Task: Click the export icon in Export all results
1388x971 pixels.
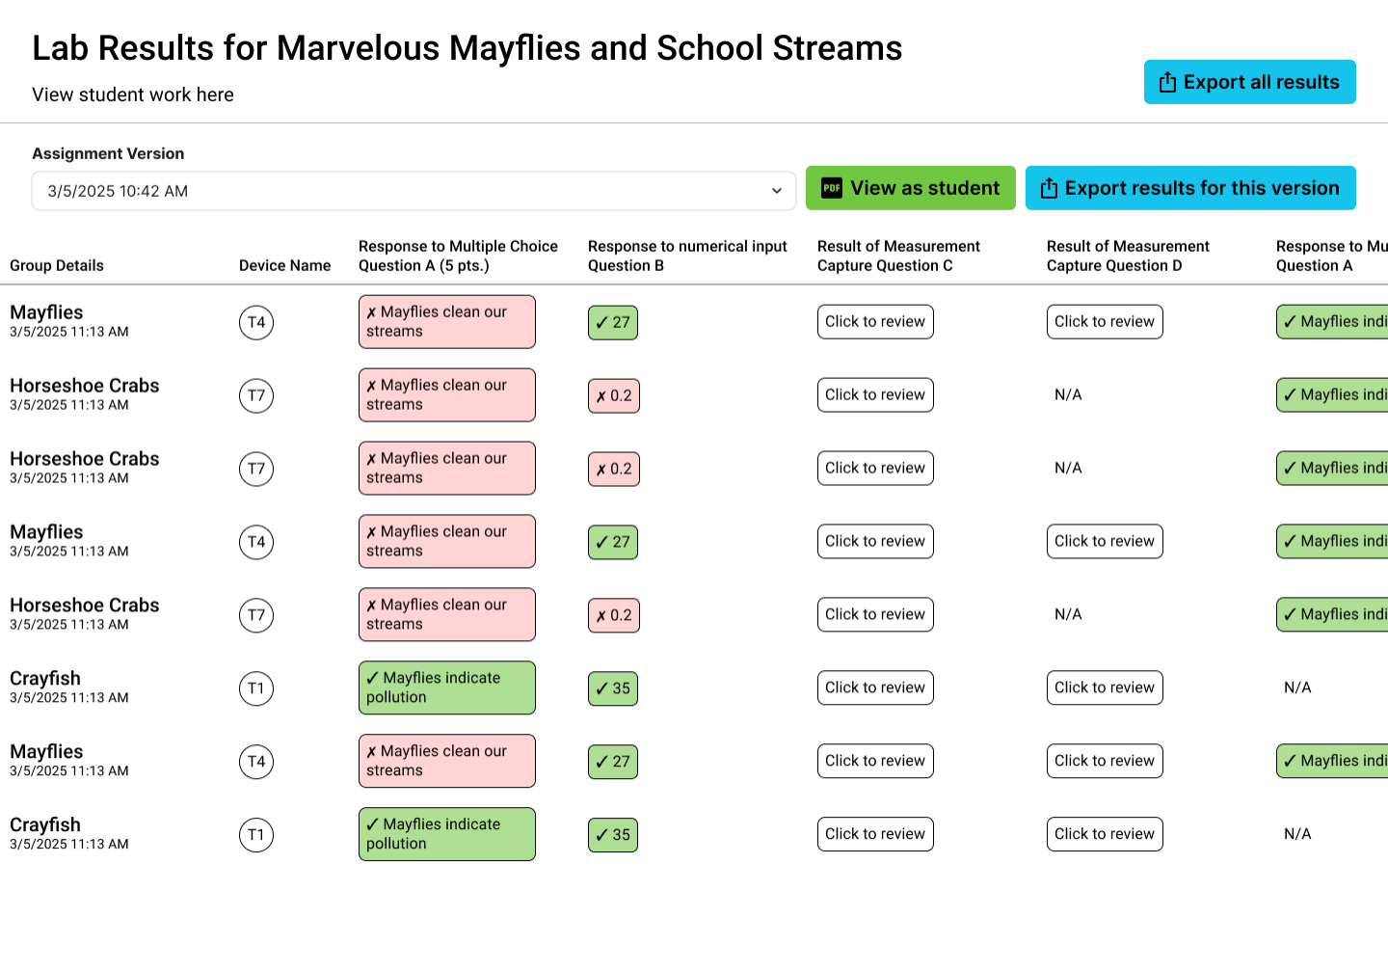Action: pyautogui.click(x=1167, y=83)
